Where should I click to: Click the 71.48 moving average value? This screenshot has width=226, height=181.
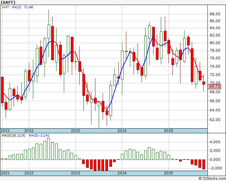pyautogui.click(x=29, y=8)
